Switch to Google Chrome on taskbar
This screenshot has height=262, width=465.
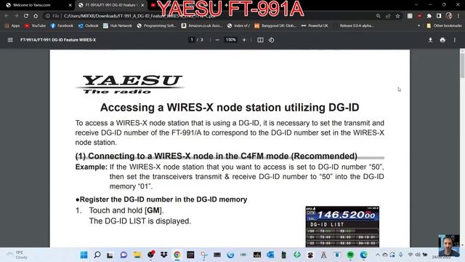coord(177,255)
